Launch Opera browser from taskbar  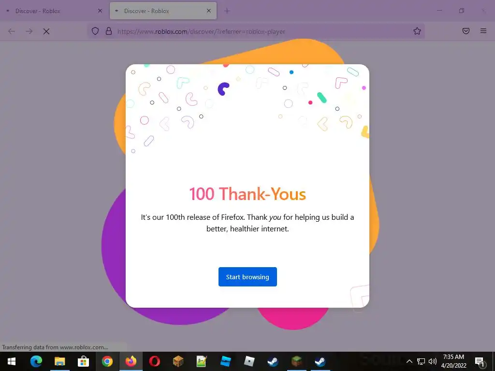tap(154, 361)
